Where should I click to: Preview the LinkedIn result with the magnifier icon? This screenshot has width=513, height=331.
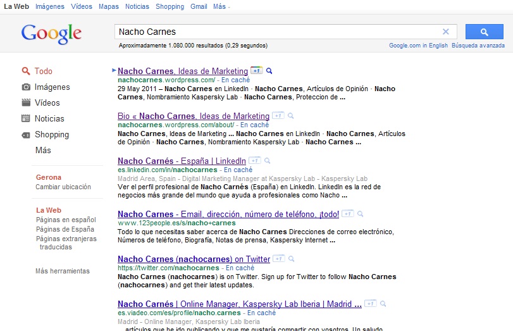pyautogui.click(x=268, y=161)
